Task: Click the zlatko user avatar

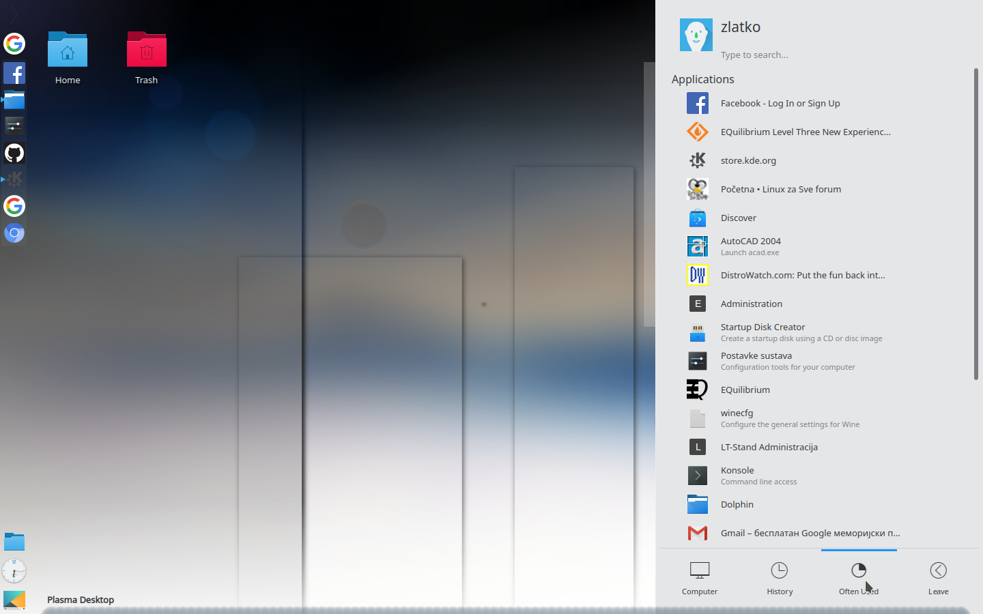Action: tap(696, 35)
